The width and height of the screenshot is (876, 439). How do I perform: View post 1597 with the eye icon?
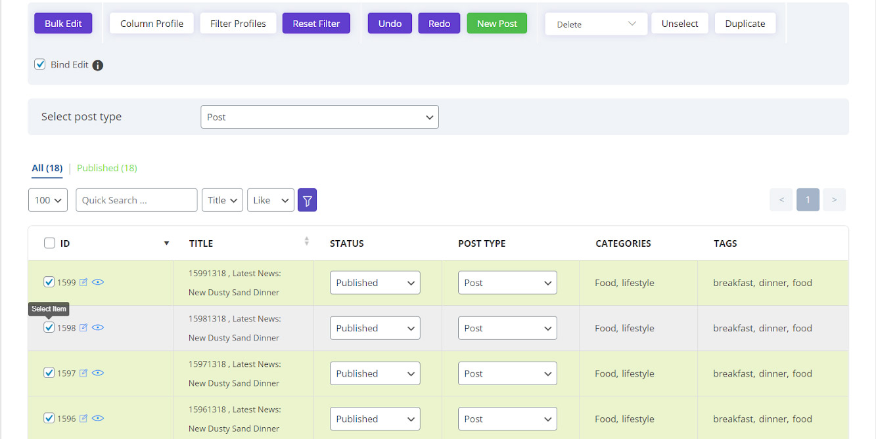(98, 373)
